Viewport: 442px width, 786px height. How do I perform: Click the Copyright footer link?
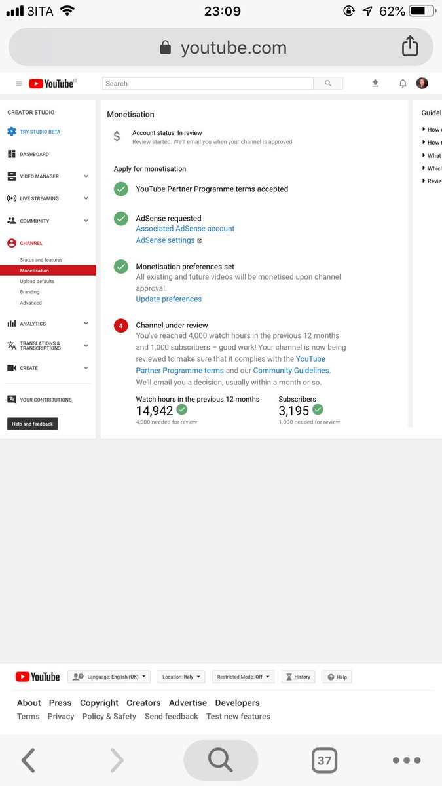(x=99, y=703)
